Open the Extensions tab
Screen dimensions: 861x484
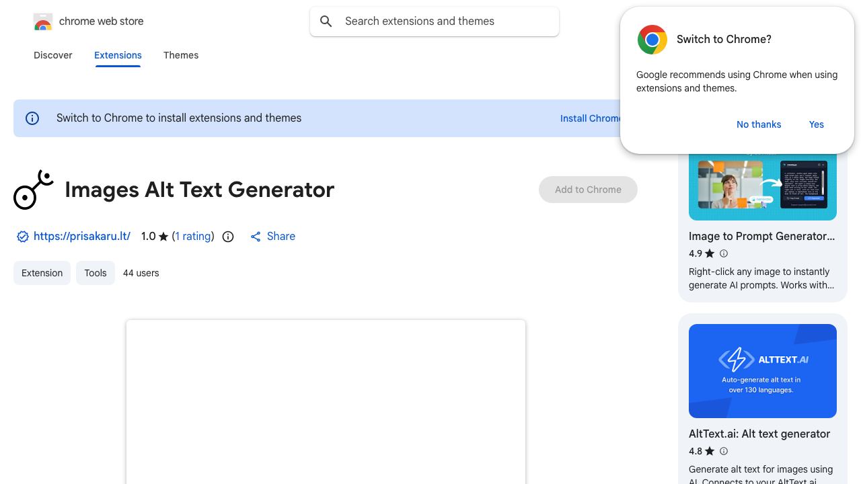click(118, 55)
